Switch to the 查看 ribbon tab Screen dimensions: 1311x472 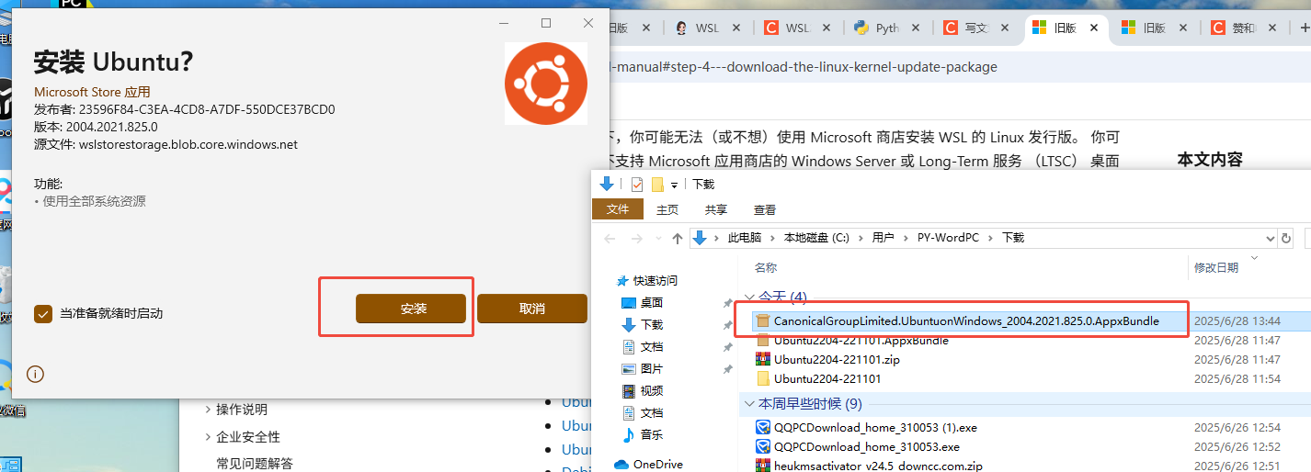pyautogui.click(x=764, y=209)
